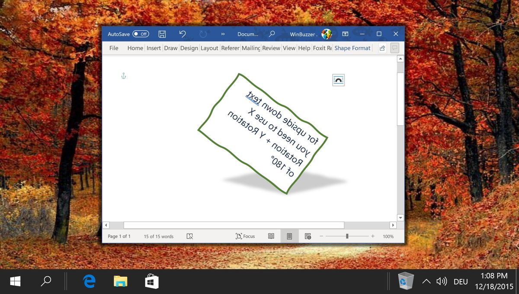Open the Shape Format tab
The width and height of the screenshot is (519, 294).
[x=352, y=48]
